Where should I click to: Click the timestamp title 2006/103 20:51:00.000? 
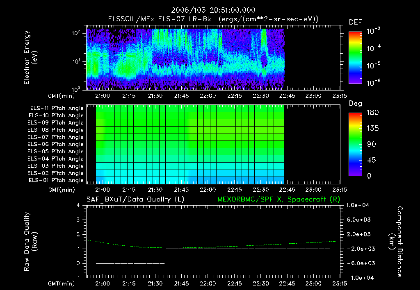pos(213,10)
